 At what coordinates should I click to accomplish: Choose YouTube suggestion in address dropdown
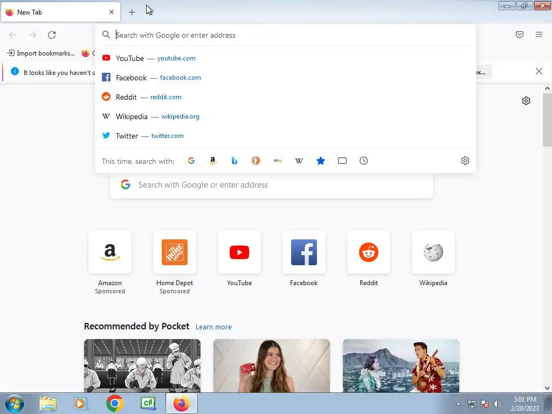[286, 58]
